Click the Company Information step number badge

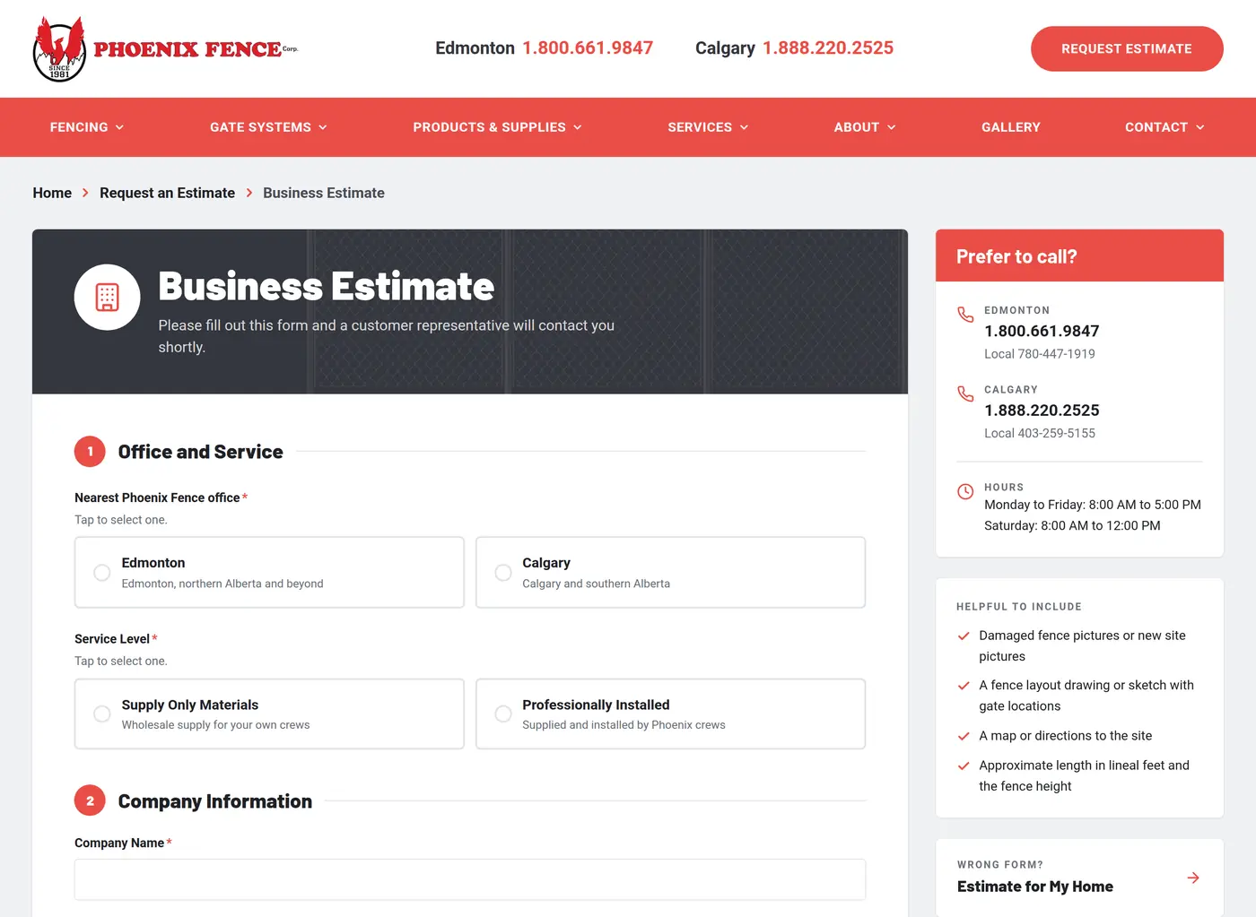90,800
